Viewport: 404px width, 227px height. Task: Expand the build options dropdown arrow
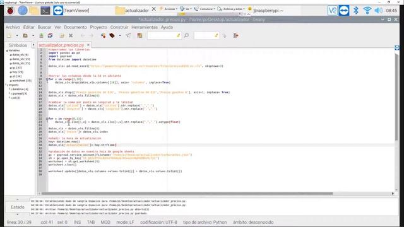tap(120, 35)
